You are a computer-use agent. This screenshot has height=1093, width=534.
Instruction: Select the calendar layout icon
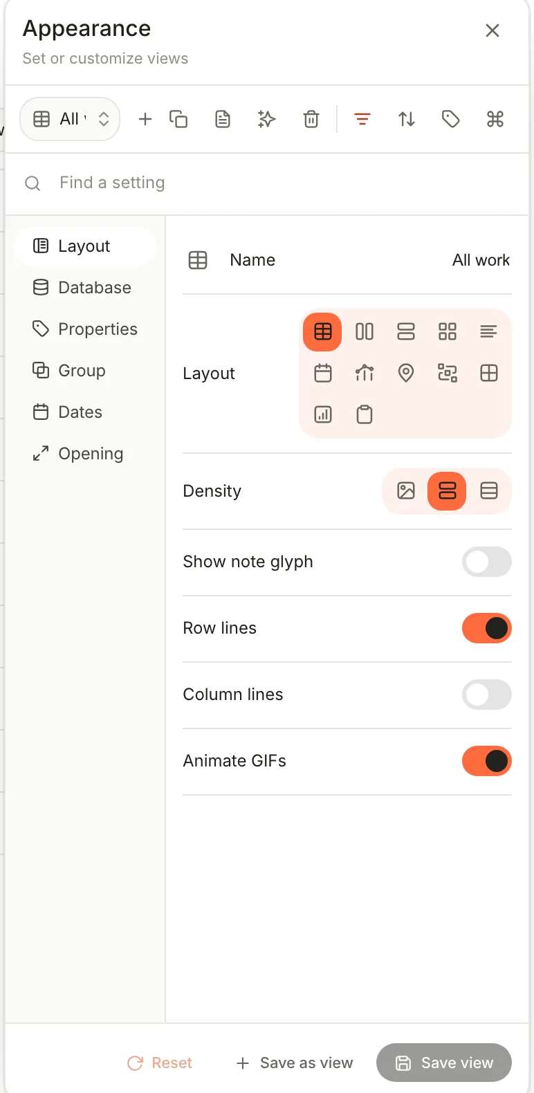(323, 374)
